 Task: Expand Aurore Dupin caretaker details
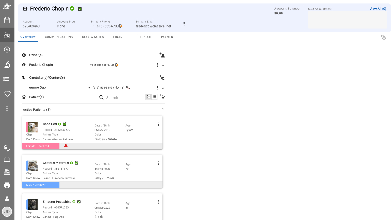pyautogui.click(x=163, y=88)
